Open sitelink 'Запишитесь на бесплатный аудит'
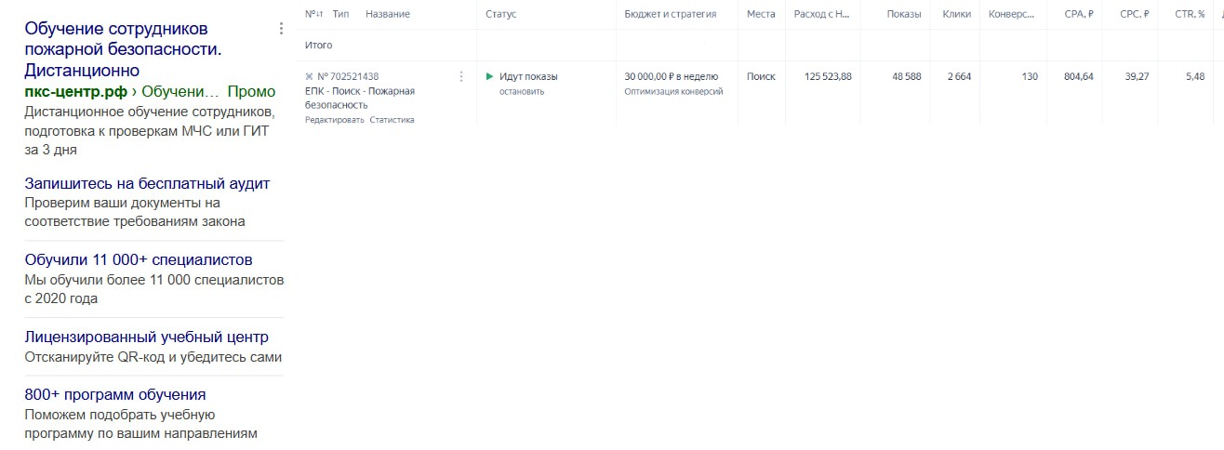1224x450 pixels. [x=147, y=183]
